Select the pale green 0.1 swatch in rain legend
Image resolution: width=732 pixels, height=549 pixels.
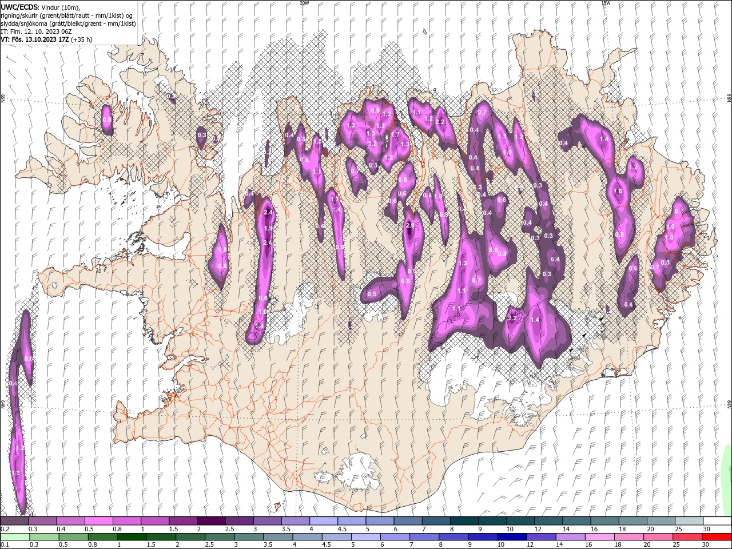click(x=14, y=537)
